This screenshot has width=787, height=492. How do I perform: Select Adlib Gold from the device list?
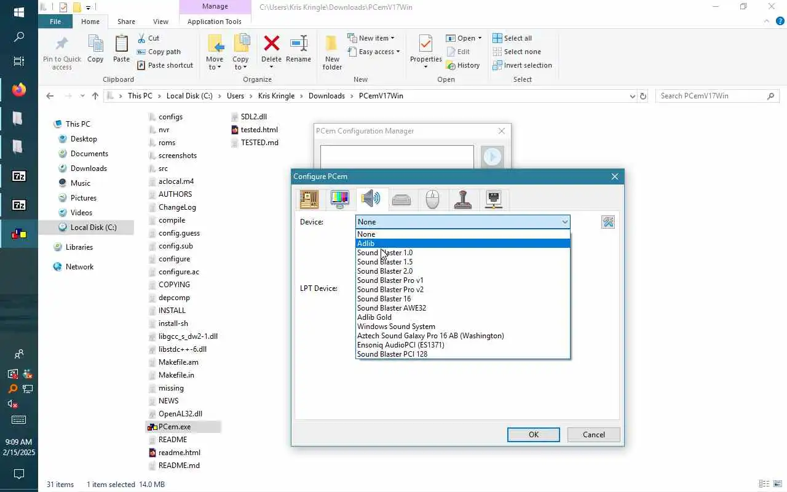[463, 317]
